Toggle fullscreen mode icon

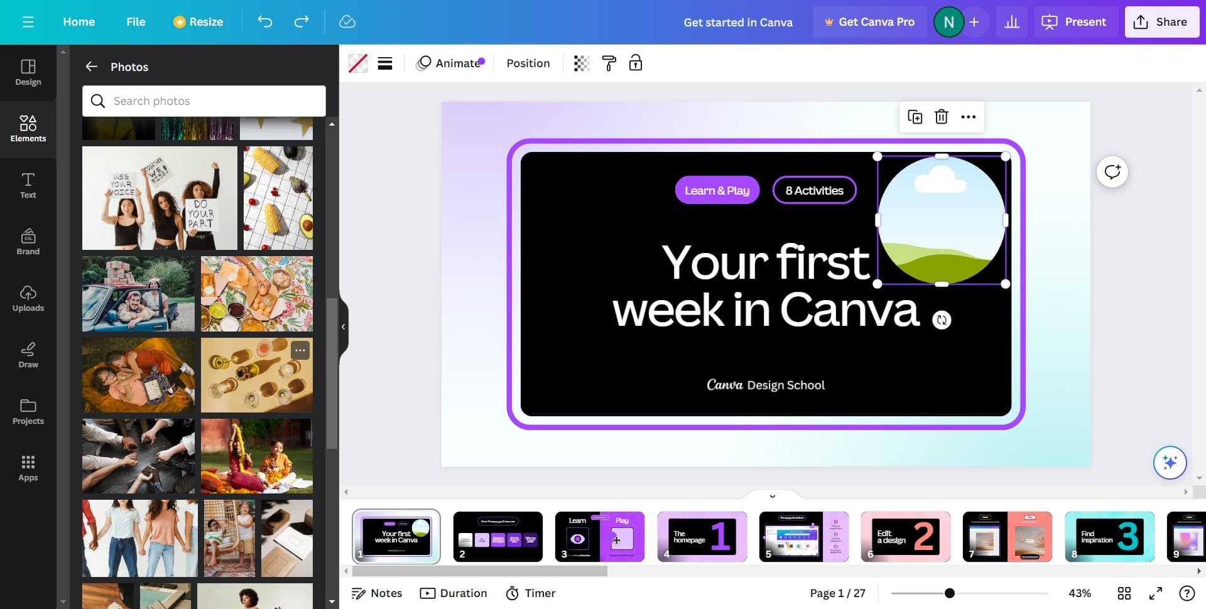click(1156, 593)
